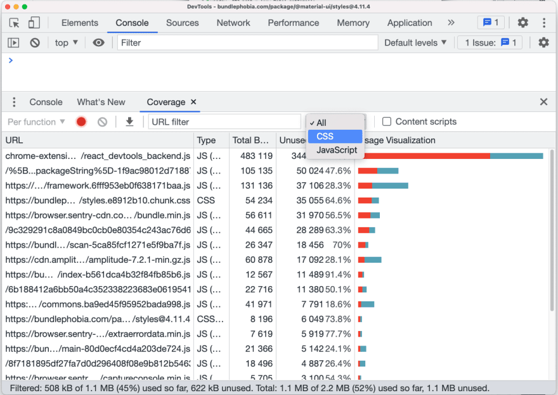This screenshot has height=395, width=558.
Task: Stop coverage recording with the red dot
Action: [x=81, y=122]
